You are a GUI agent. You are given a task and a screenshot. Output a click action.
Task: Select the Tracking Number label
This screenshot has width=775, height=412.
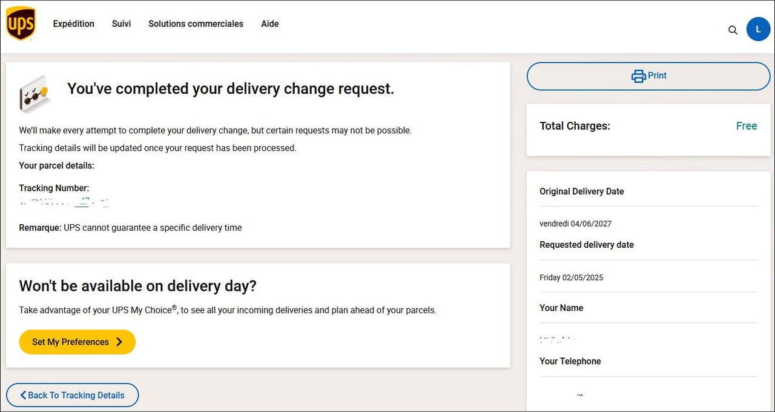tap(54, 188)
